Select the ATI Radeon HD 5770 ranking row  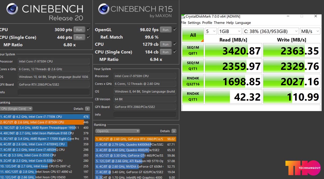pos(136,161)
